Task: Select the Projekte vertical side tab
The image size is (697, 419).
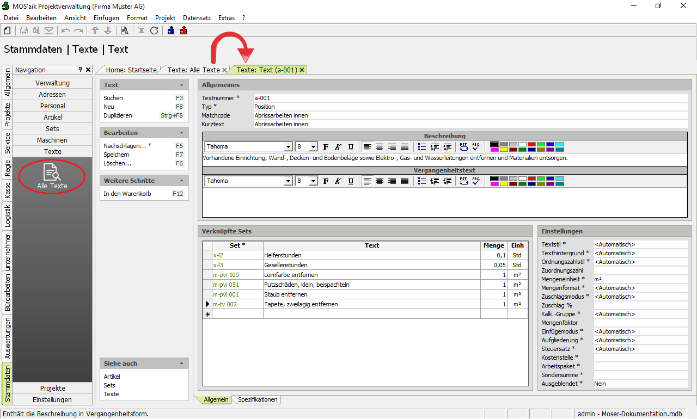Action: (x=8, y=114)
